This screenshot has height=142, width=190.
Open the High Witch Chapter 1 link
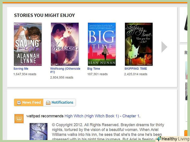(x=102, y=116)
